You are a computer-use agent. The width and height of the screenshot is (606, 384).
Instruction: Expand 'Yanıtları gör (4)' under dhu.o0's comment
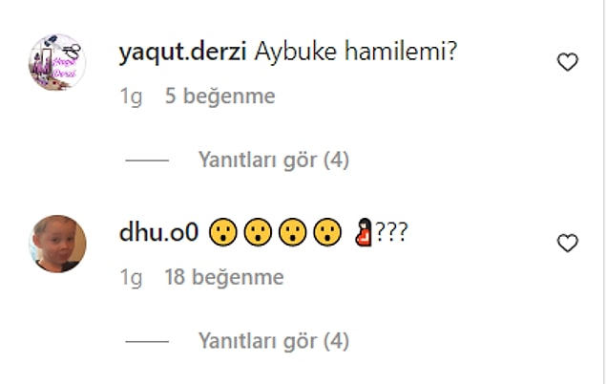[x=274, y=341]
